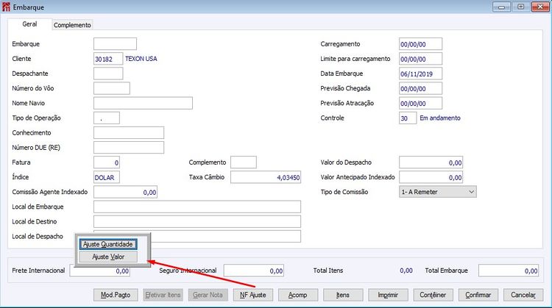Click the Carregamento date field
Image resolution: width=552 pixels, height=308 pixels.
(421, 44)
